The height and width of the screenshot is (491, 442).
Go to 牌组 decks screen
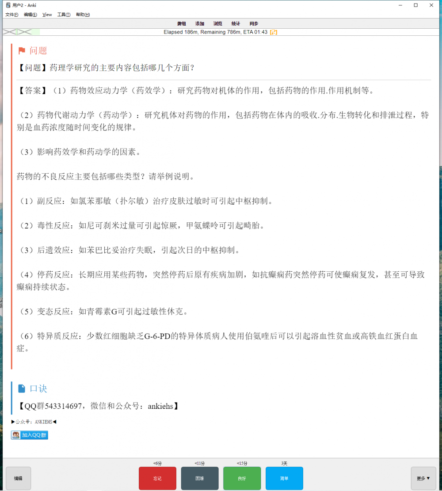click(x=181, y=23)
